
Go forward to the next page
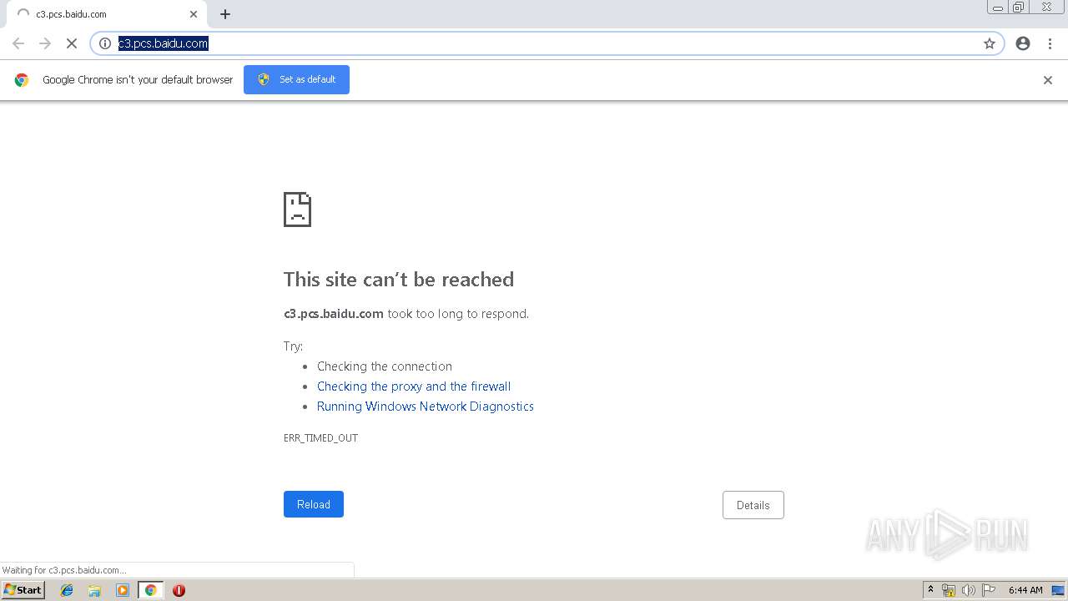[x=45, y=43]
